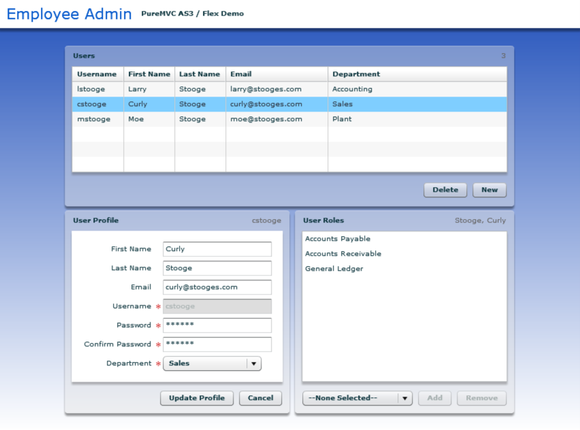Sort table by Username column header
The width and height of the screenshot is (580, 430).
click(97, 74)
